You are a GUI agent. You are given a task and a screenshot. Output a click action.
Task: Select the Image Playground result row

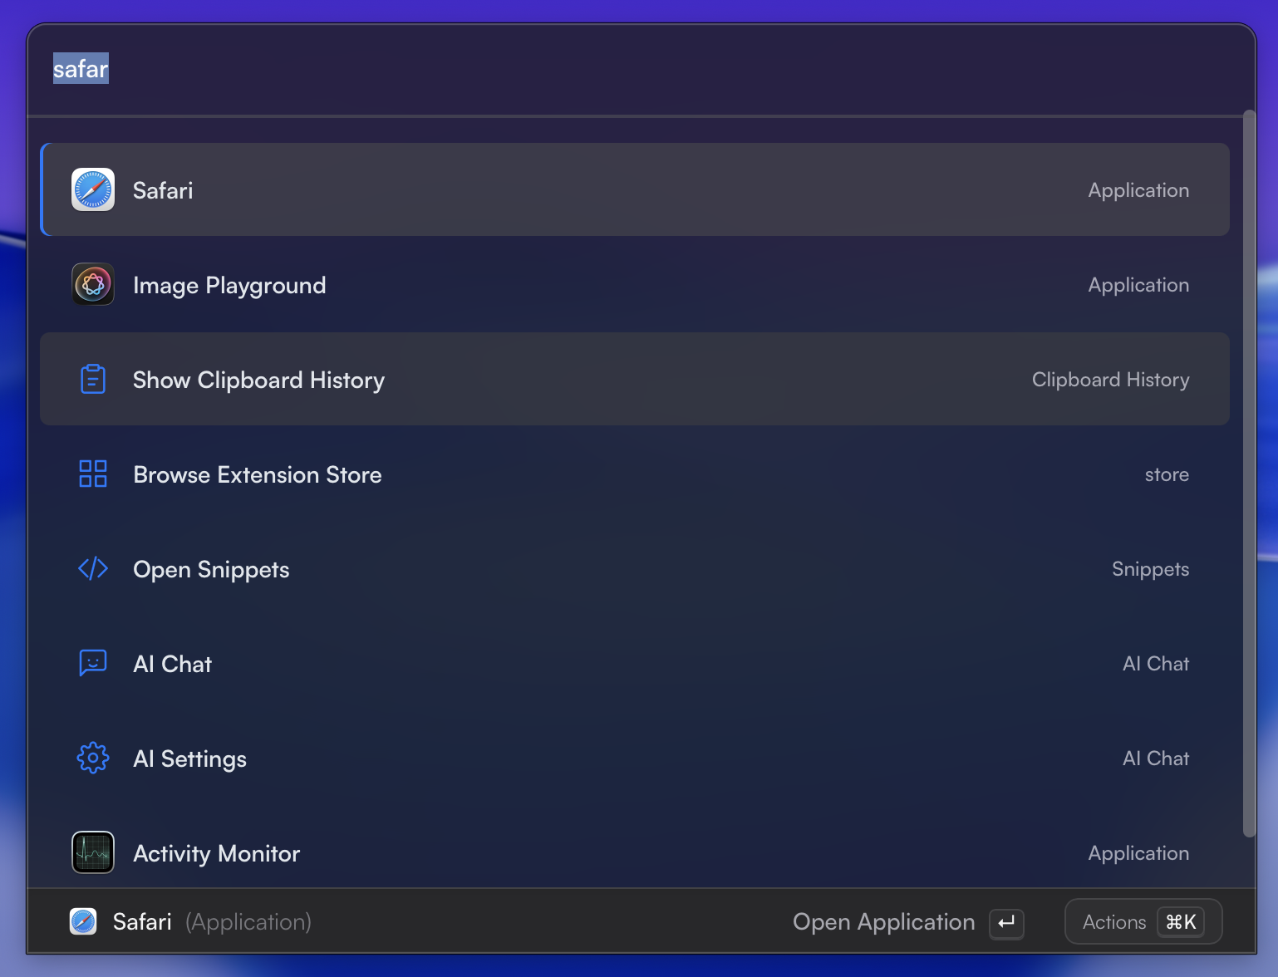[x=635, y=285]
